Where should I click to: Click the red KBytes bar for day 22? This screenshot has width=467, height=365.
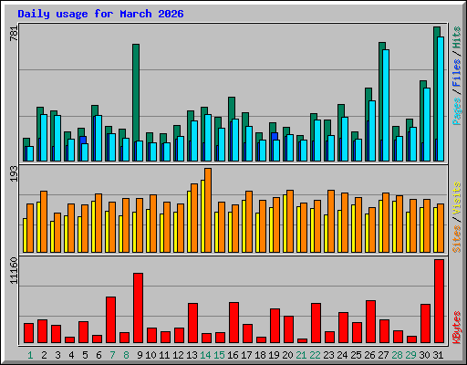(x=316, y=323)
